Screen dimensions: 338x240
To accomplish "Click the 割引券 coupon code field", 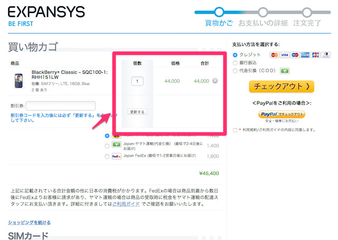I will tap(61, 106).
